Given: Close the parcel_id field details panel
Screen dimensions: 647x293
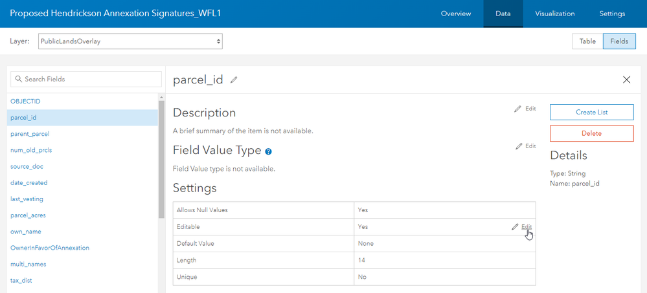Looking at the screenshot, I should (626, 80).
